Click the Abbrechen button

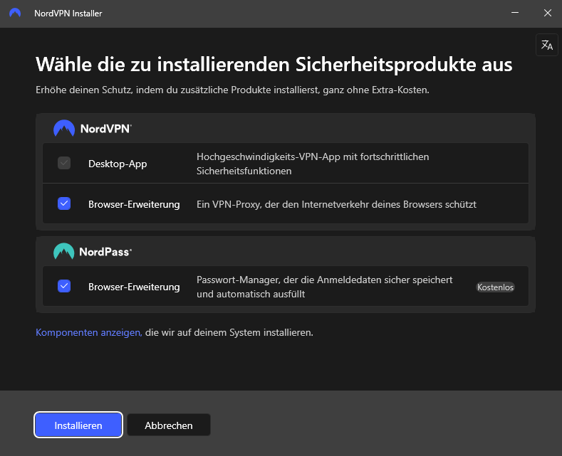point(168,425)
